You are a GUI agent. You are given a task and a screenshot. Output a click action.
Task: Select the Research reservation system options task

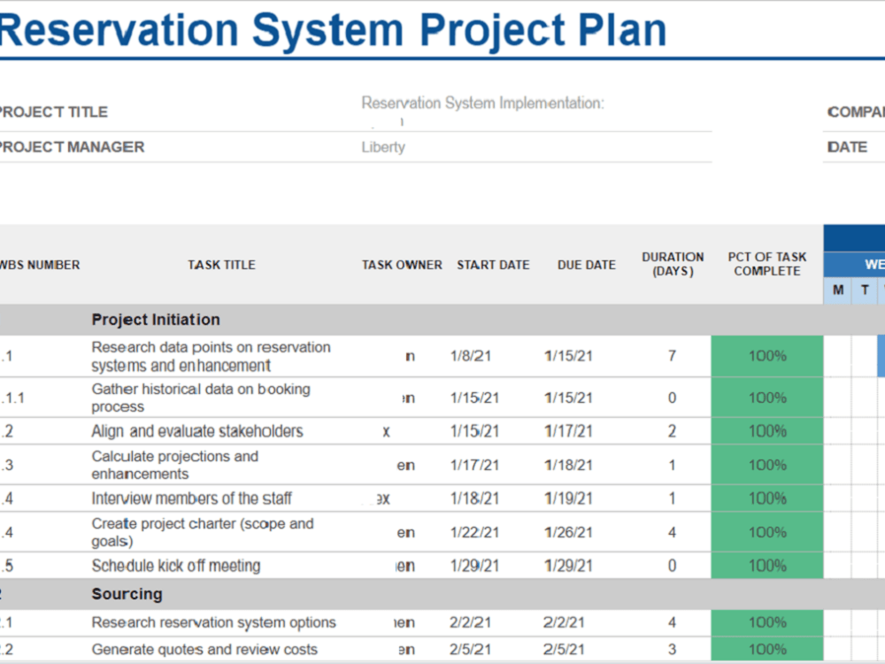click(x=213, y=622)
